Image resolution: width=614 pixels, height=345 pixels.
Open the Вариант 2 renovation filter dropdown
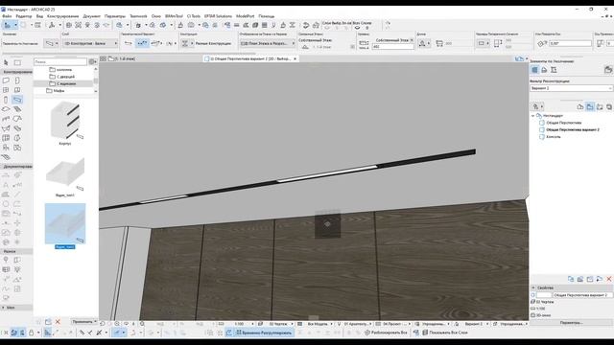(x=571, y=88)
